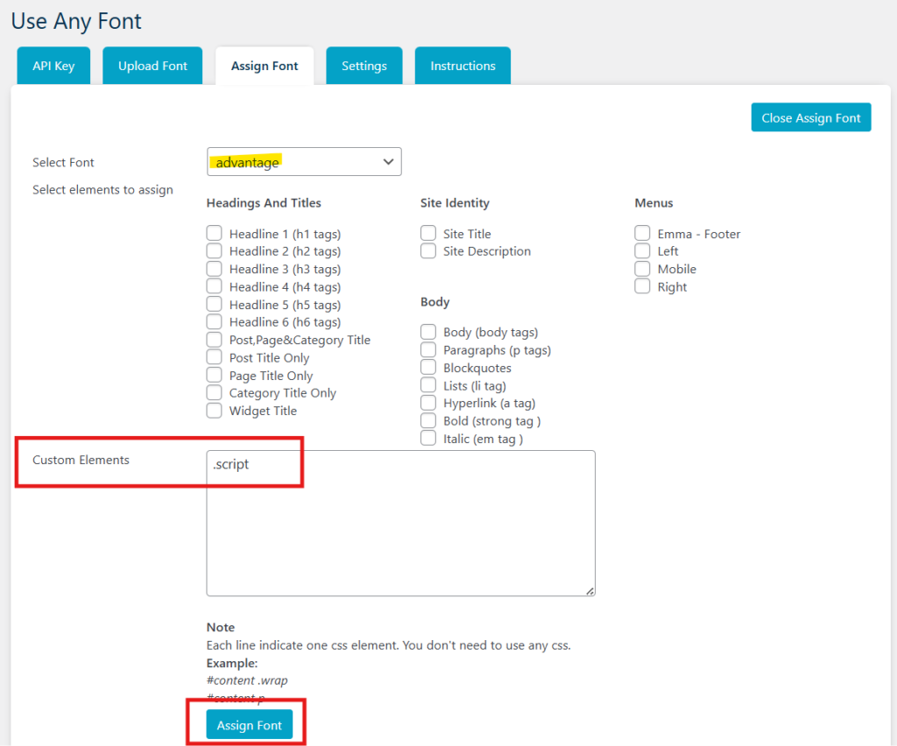The image size is (897, 746).
Task: Check the Site Description option
Action: pyautogui.click(x=428, y=251)
